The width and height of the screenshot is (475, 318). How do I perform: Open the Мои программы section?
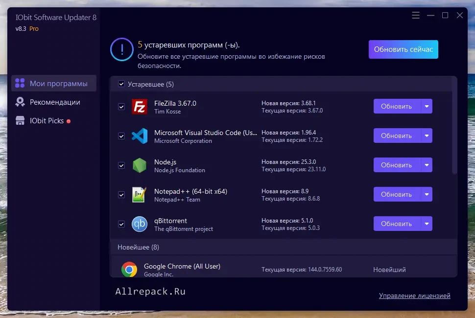(54, 83)
